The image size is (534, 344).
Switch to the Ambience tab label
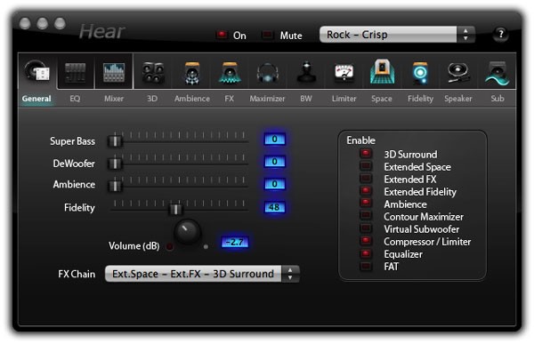(192, 99)
